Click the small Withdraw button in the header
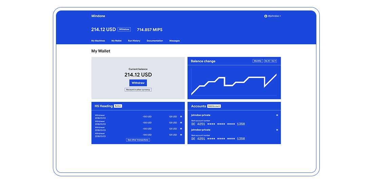373x184 pixels. [x=124, y=29]
